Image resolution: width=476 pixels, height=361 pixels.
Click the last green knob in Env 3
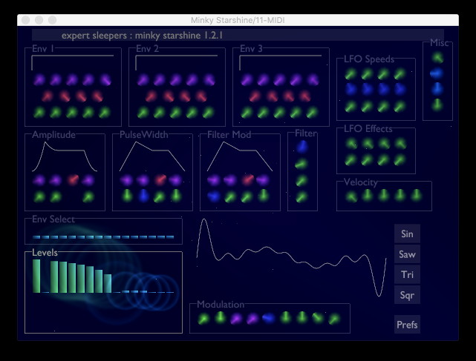pyautogui.click(x=311, y=113)
